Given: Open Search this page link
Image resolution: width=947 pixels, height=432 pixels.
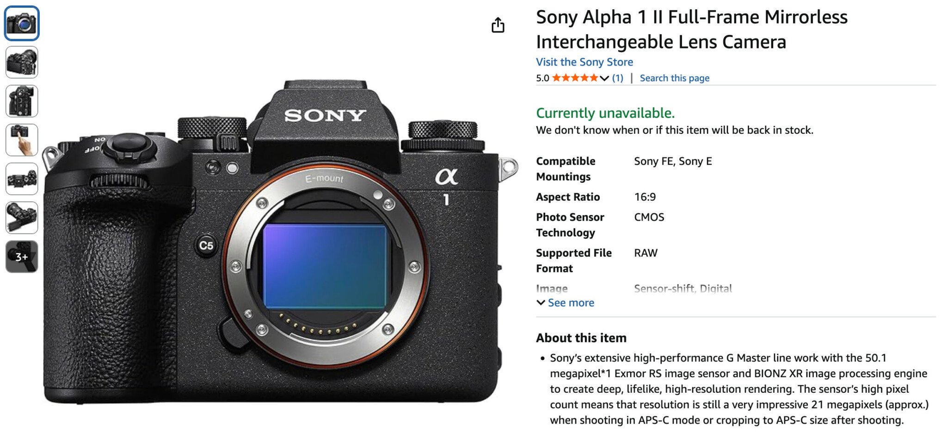Looking at the screenshot, I should pos(674,78).
